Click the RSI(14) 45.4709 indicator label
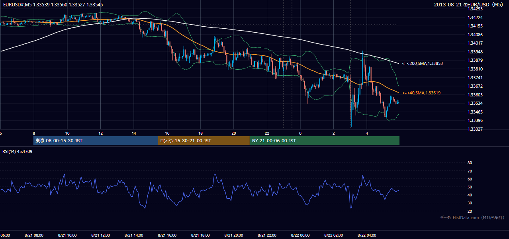 pos(18,151)
